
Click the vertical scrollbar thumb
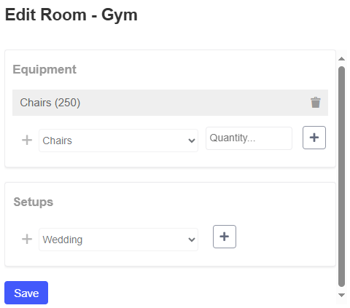click(x=341, y=176)
